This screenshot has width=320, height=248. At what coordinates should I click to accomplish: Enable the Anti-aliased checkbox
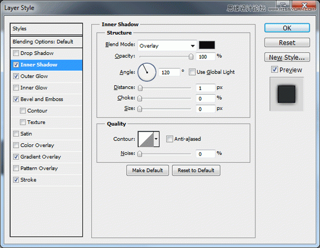click(170, 139)
